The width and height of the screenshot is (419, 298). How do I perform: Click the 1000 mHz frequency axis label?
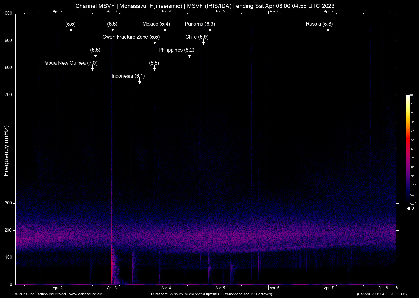[8, 13]
